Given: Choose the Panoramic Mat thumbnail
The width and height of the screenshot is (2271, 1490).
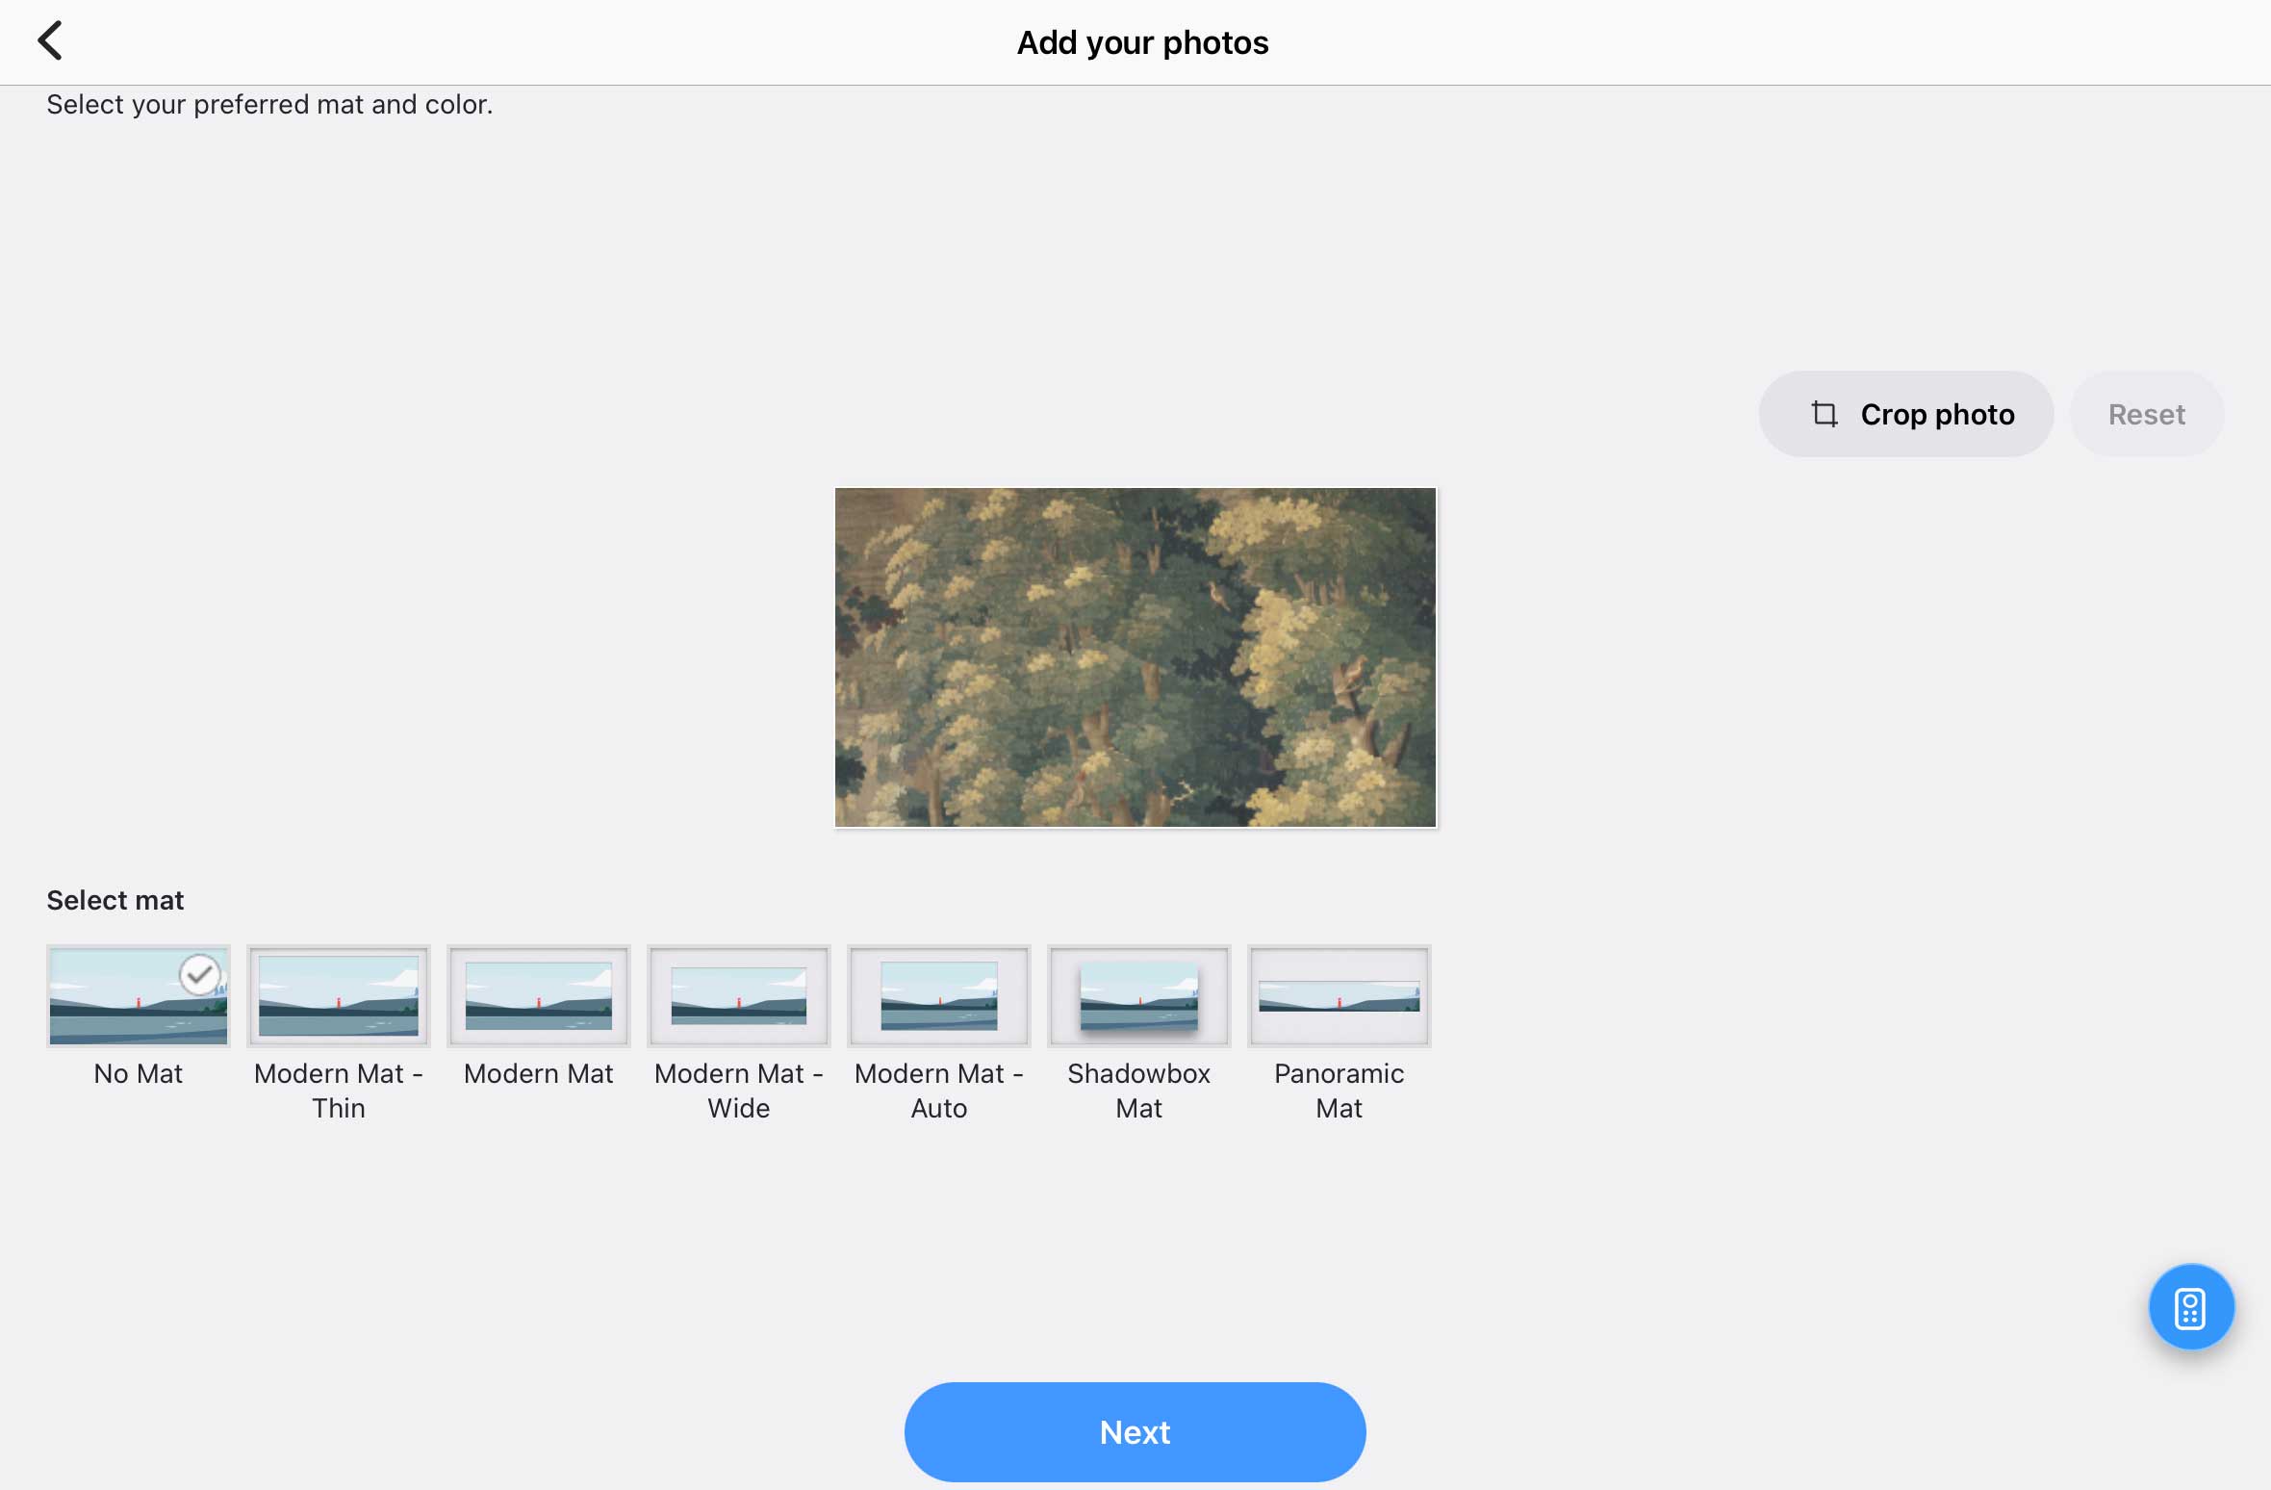Looking at the screenshot, I should 1340,996.
